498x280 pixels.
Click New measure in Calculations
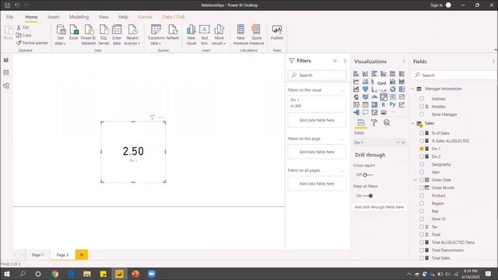tap(240, 34)
